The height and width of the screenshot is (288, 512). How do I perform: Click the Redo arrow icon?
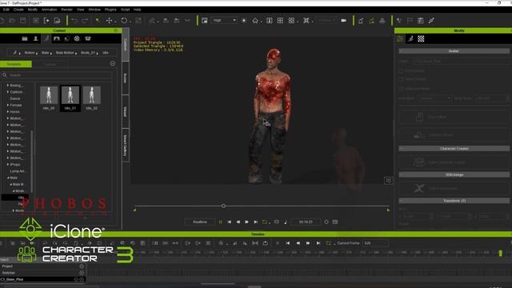85,21
